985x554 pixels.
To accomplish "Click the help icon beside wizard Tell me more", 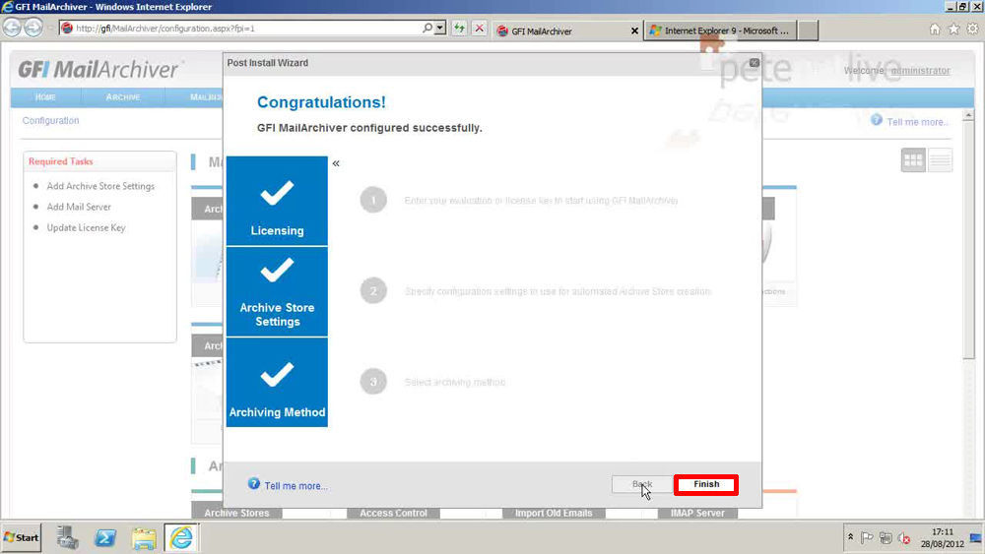I will coord(254,484).
